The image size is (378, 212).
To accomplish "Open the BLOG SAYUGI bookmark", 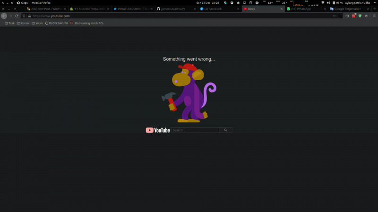I will 56,23.
